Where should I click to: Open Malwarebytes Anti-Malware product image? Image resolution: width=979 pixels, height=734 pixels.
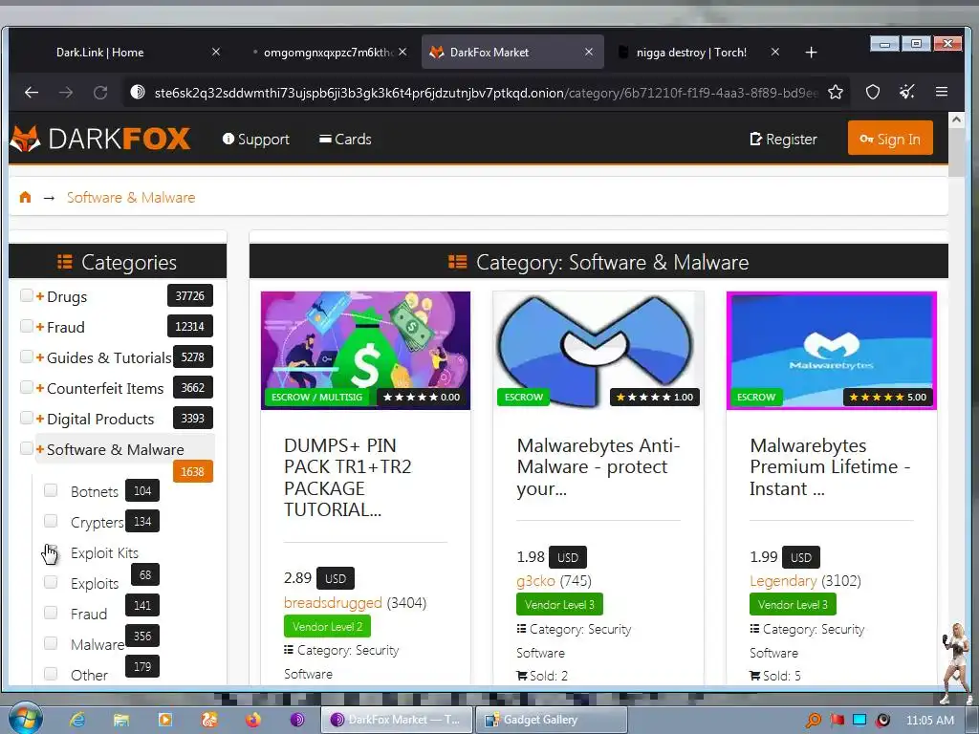click(598, 350)
